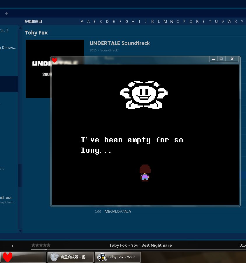This screenshot has width=246, height=263.
Task: Adjust the volume slider handle
Action: pyautogui.click(x=12, y=246)
